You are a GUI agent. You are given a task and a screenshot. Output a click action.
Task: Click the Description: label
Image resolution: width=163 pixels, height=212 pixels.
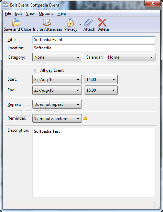coord(18,130)
